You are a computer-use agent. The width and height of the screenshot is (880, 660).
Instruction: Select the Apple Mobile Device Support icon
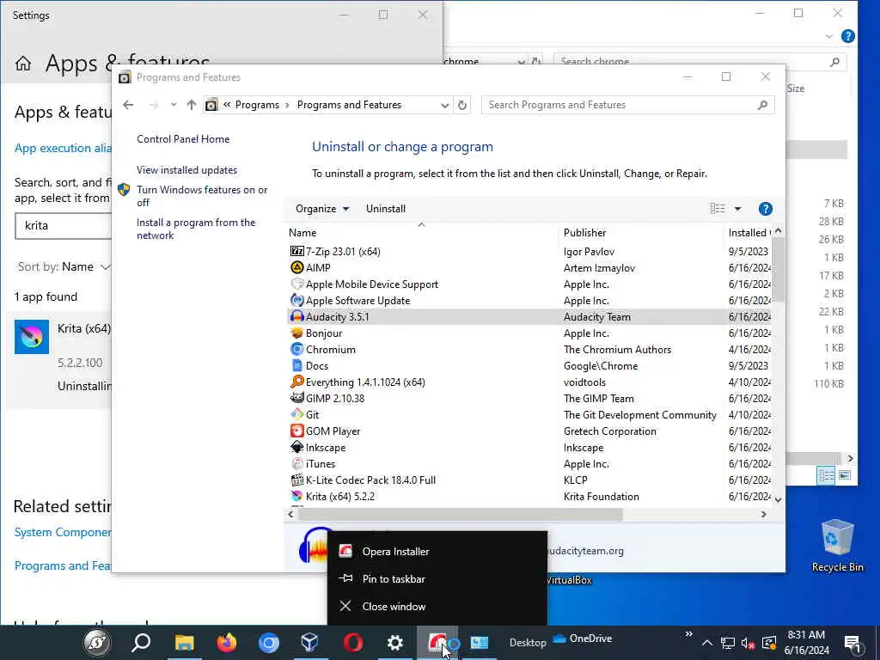tap(296, 284)
